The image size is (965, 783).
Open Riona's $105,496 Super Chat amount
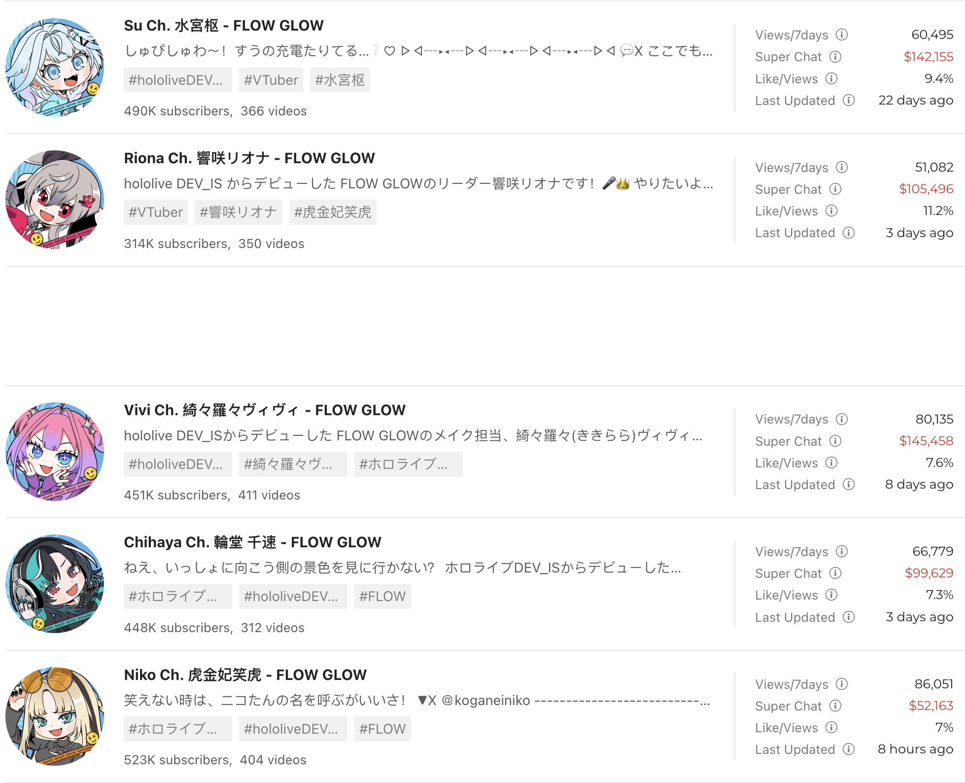point(926,189)
